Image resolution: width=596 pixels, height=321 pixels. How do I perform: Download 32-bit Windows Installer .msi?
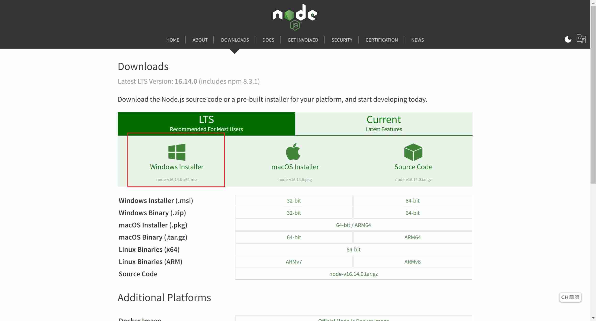(294, 201)
